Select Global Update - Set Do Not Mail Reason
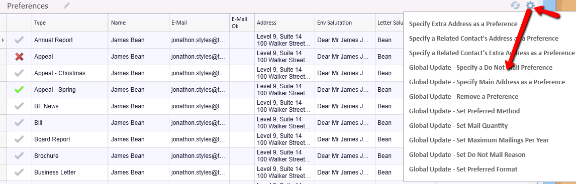 tap(467, 155)
